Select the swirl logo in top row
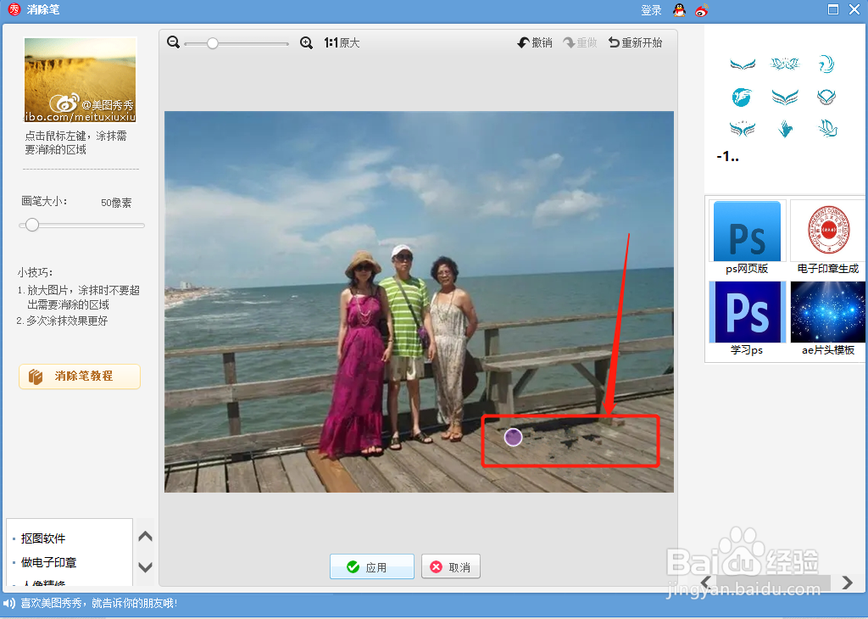This screenshot has height=619, width=868. point(826,64)
